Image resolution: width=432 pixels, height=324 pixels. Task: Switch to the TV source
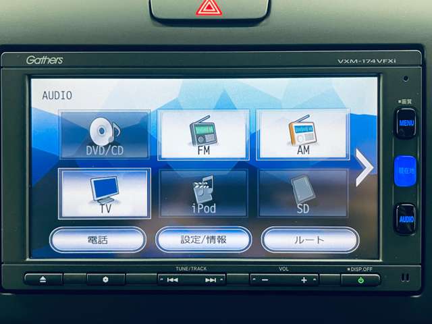coord(105,194)
